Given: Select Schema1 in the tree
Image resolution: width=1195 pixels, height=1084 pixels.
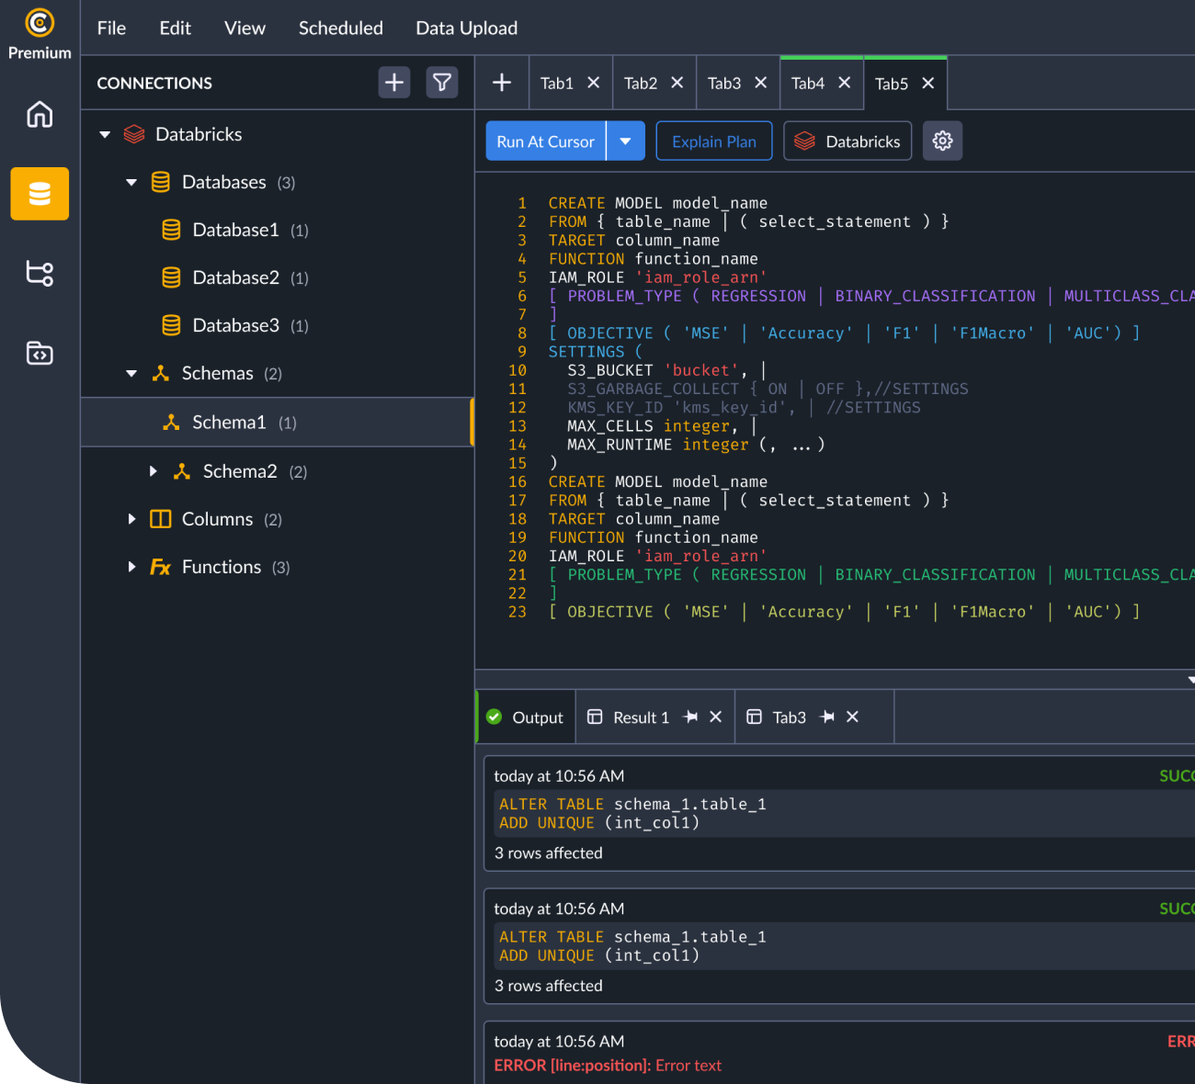Looking at the screenshot, I should click(277, 422).
